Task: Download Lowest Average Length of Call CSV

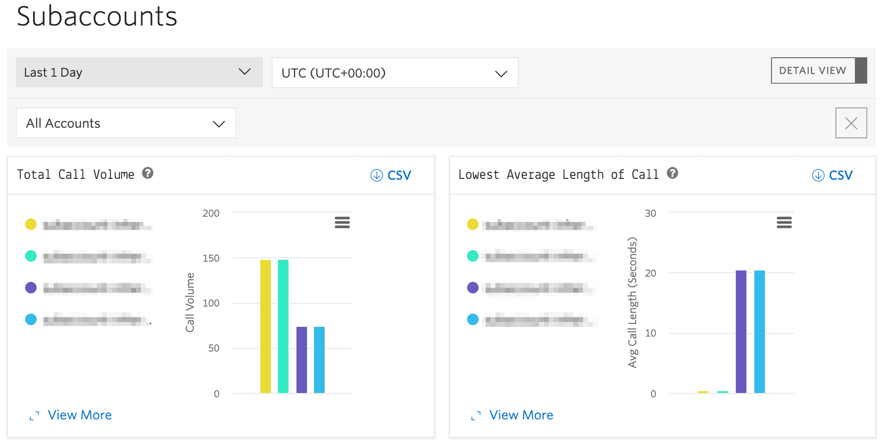Action: coord(833,176)
